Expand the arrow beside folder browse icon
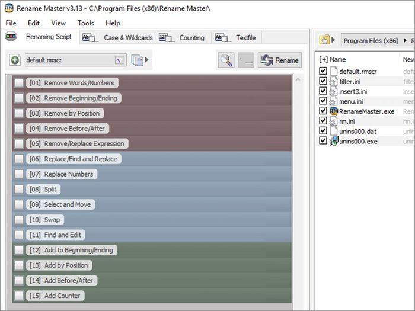Screen dimensions: 415x311 [x=333, y=40]
